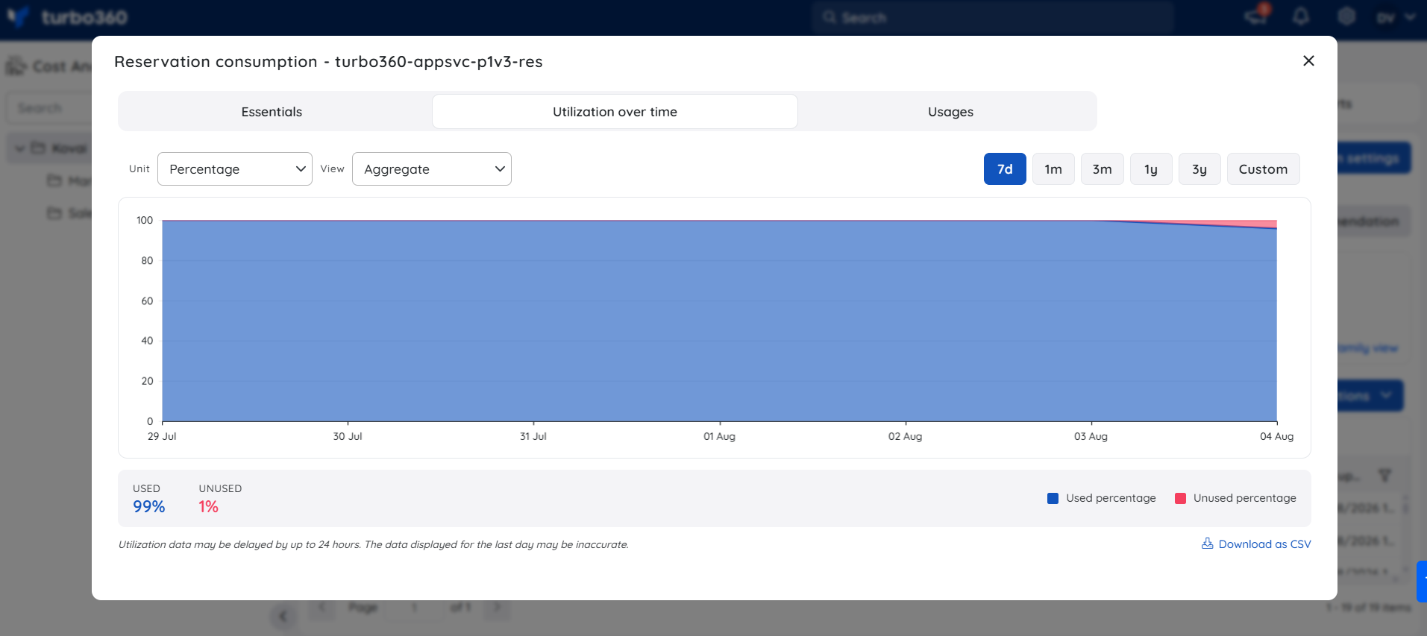This screenshot has width=1427, height=636.
Task: Click the UNUSED value "1%"
Action: pos(208,507)
